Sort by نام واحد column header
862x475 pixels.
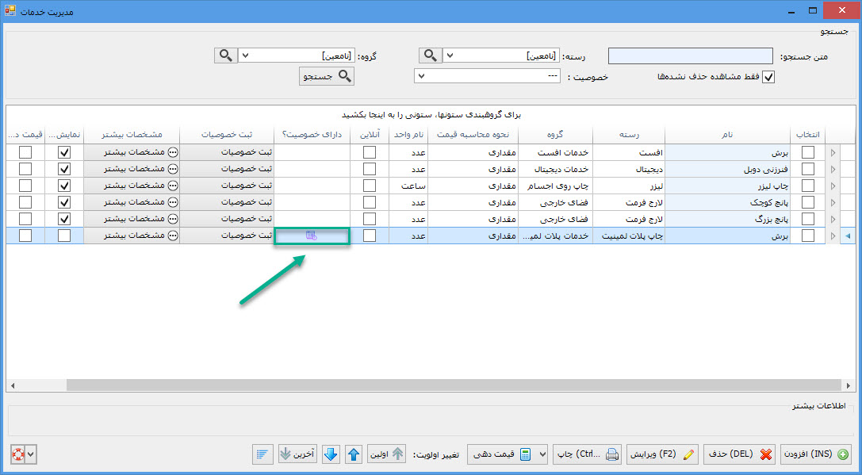point(408,135)
